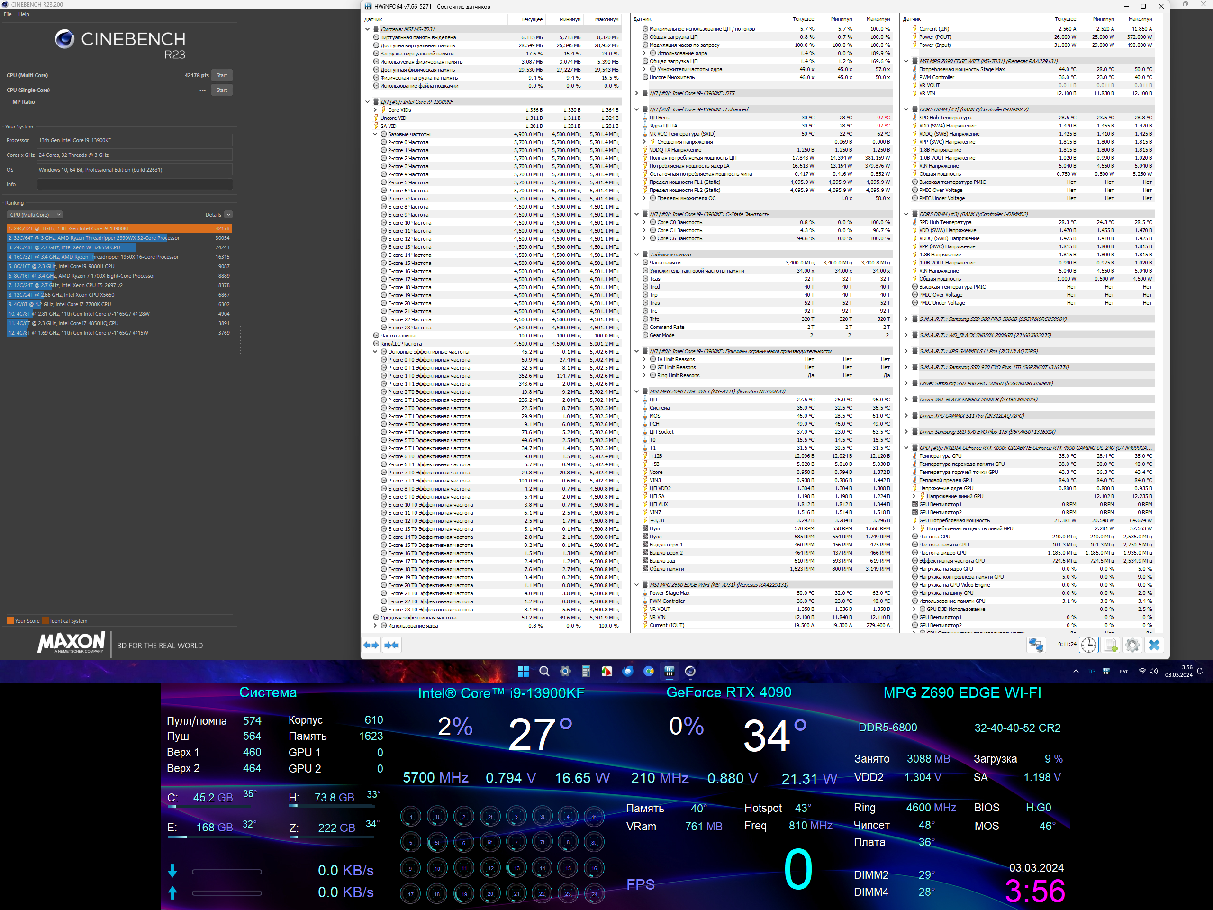Image resolution: width=1213 pixels, height=910 pixels.
Task: Start the CPU Multi Core test
Action: click(222, 75)
